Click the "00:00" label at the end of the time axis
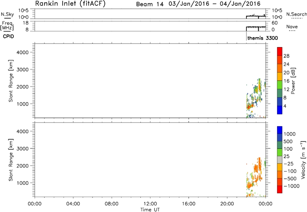 (x=266, y=204)
